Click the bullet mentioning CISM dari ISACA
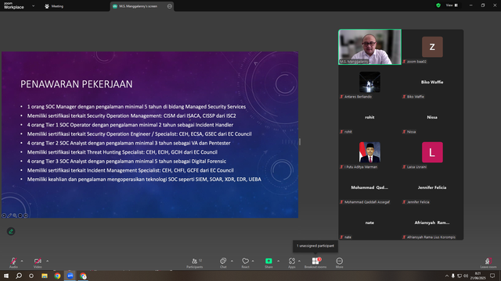This screenshot has height=281, width=501. (132, 116)
